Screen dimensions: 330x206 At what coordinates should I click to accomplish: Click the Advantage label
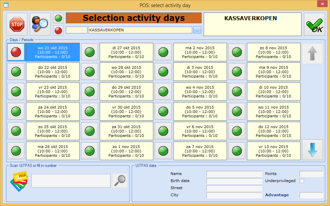coord(277,195)
